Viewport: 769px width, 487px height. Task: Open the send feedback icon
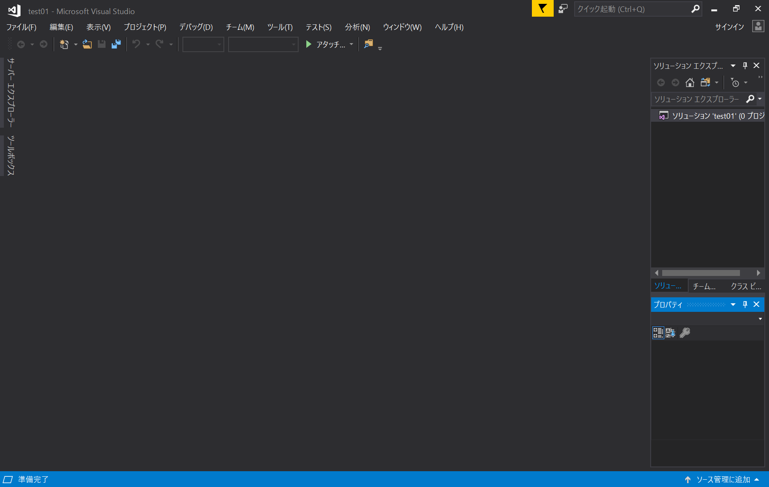click(x=563, y=9)
